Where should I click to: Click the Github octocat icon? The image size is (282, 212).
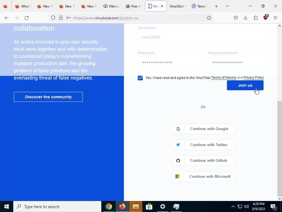tap(178, 161)
